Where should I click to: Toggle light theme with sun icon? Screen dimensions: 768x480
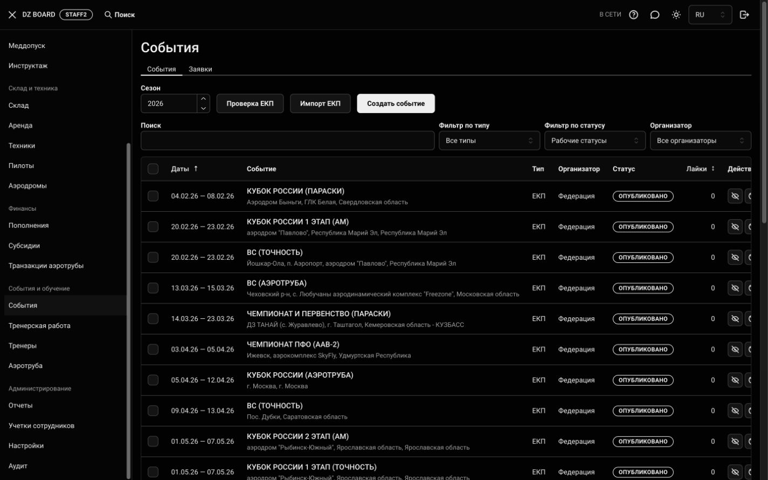(676, 15)
